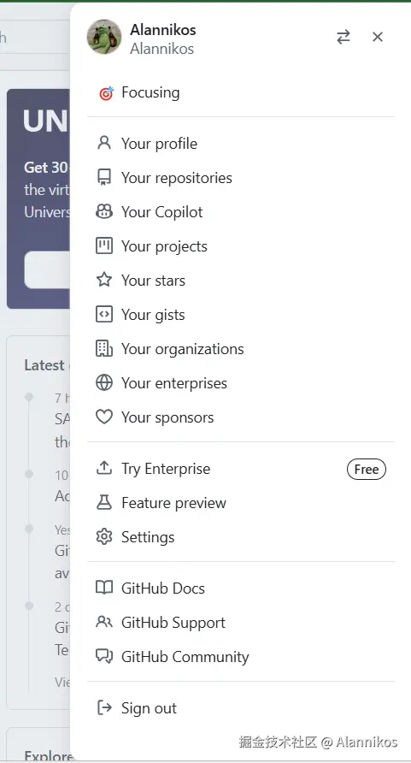Open Your organizations
411x763 pixels.
241,349
